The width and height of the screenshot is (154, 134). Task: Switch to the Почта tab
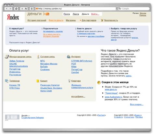point(67,14)
